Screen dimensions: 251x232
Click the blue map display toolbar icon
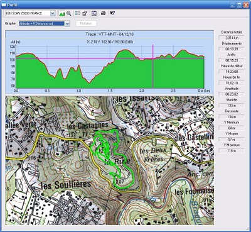[x=94, y=13]
